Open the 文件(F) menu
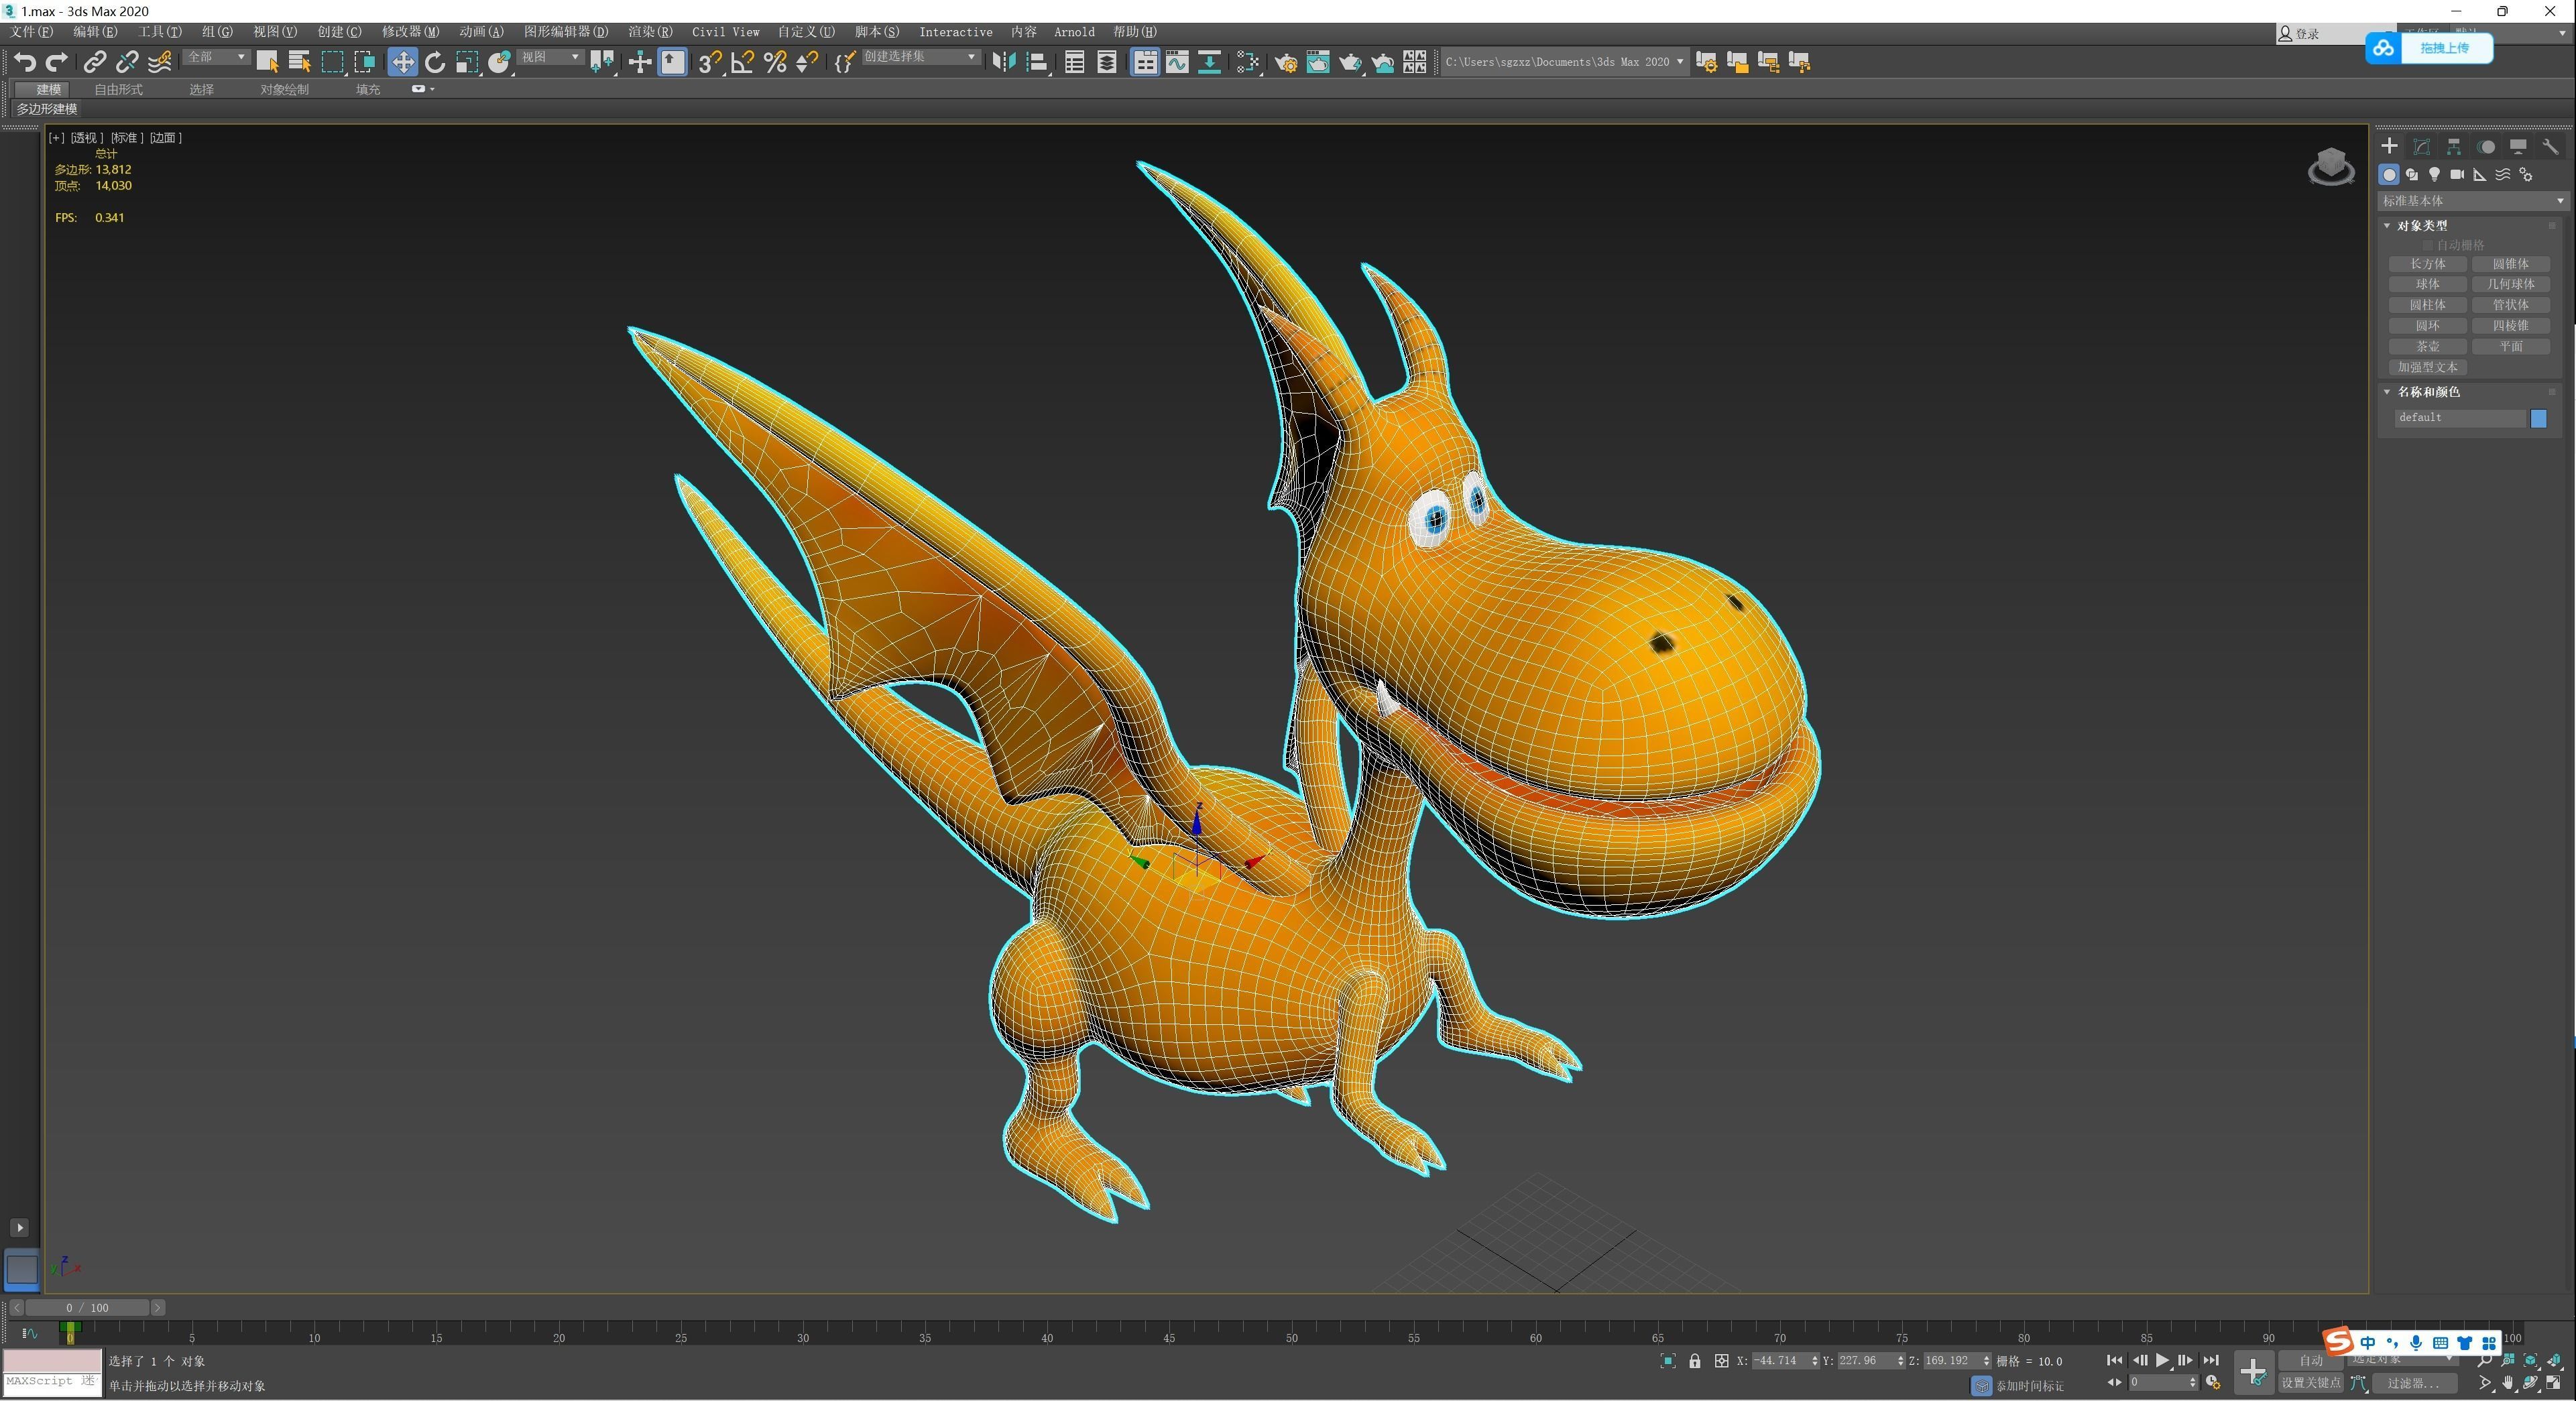Screen dimensions: 2576x1401 (x=31, y=32)
